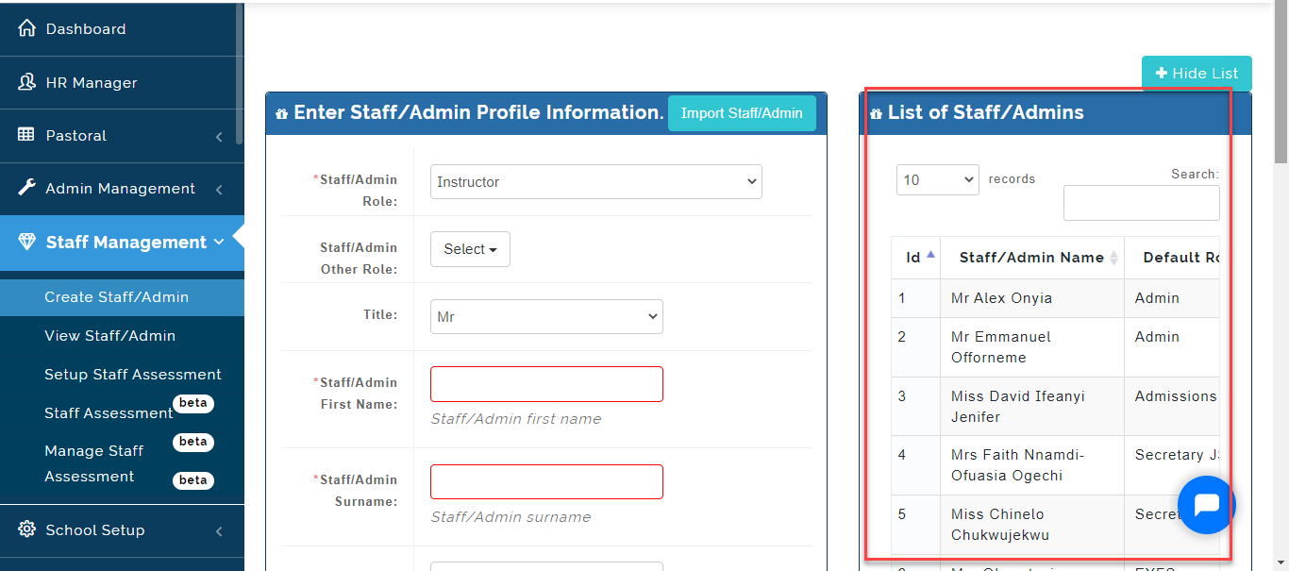
Task: Click the icon beside List of Staff/Admins heading
Action: click(x=875, y=113)
